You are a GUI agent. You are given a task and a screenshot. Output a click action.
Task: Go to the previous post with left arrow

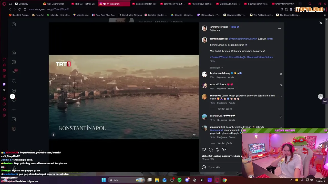point(12,96)
